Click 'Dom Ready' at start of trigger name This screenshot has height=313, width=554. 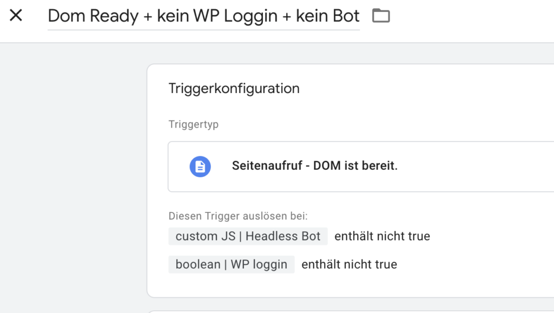click(93, 16)
